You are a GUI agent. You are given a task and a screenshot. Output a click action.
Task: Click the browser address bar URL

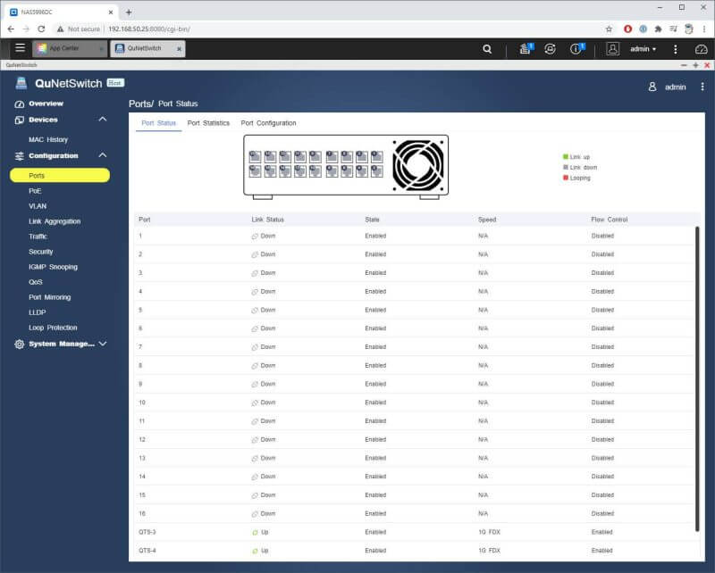[149, 29]
